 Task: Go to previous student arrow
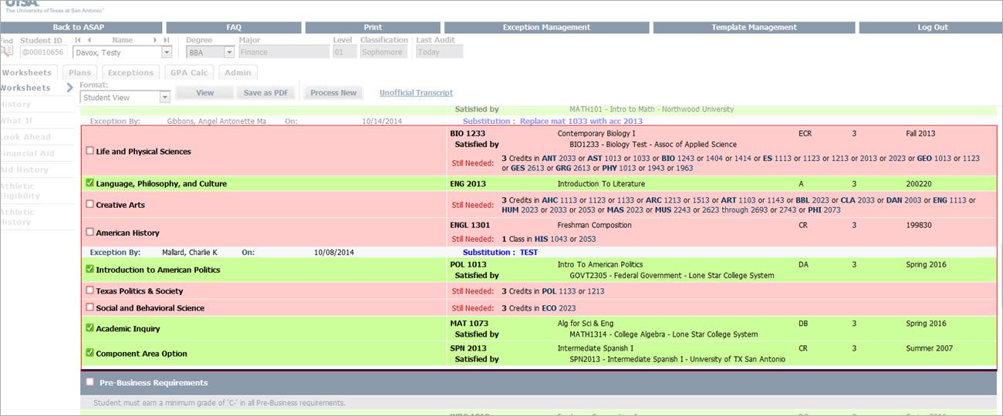click(89, 40)
